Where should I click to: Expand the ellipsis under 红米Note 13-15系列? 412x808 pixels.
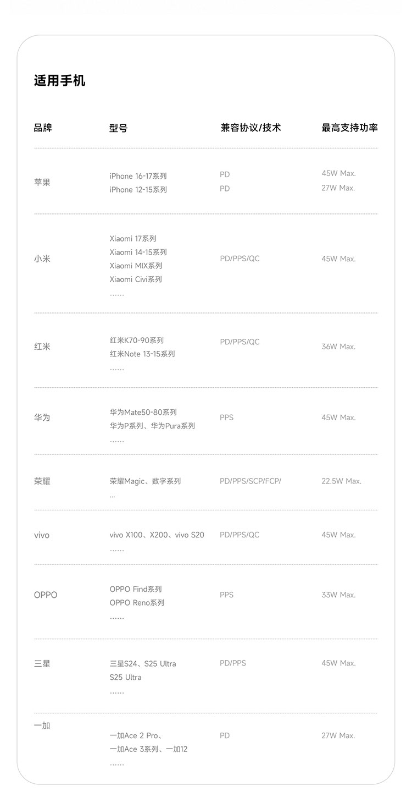[116, 369]
